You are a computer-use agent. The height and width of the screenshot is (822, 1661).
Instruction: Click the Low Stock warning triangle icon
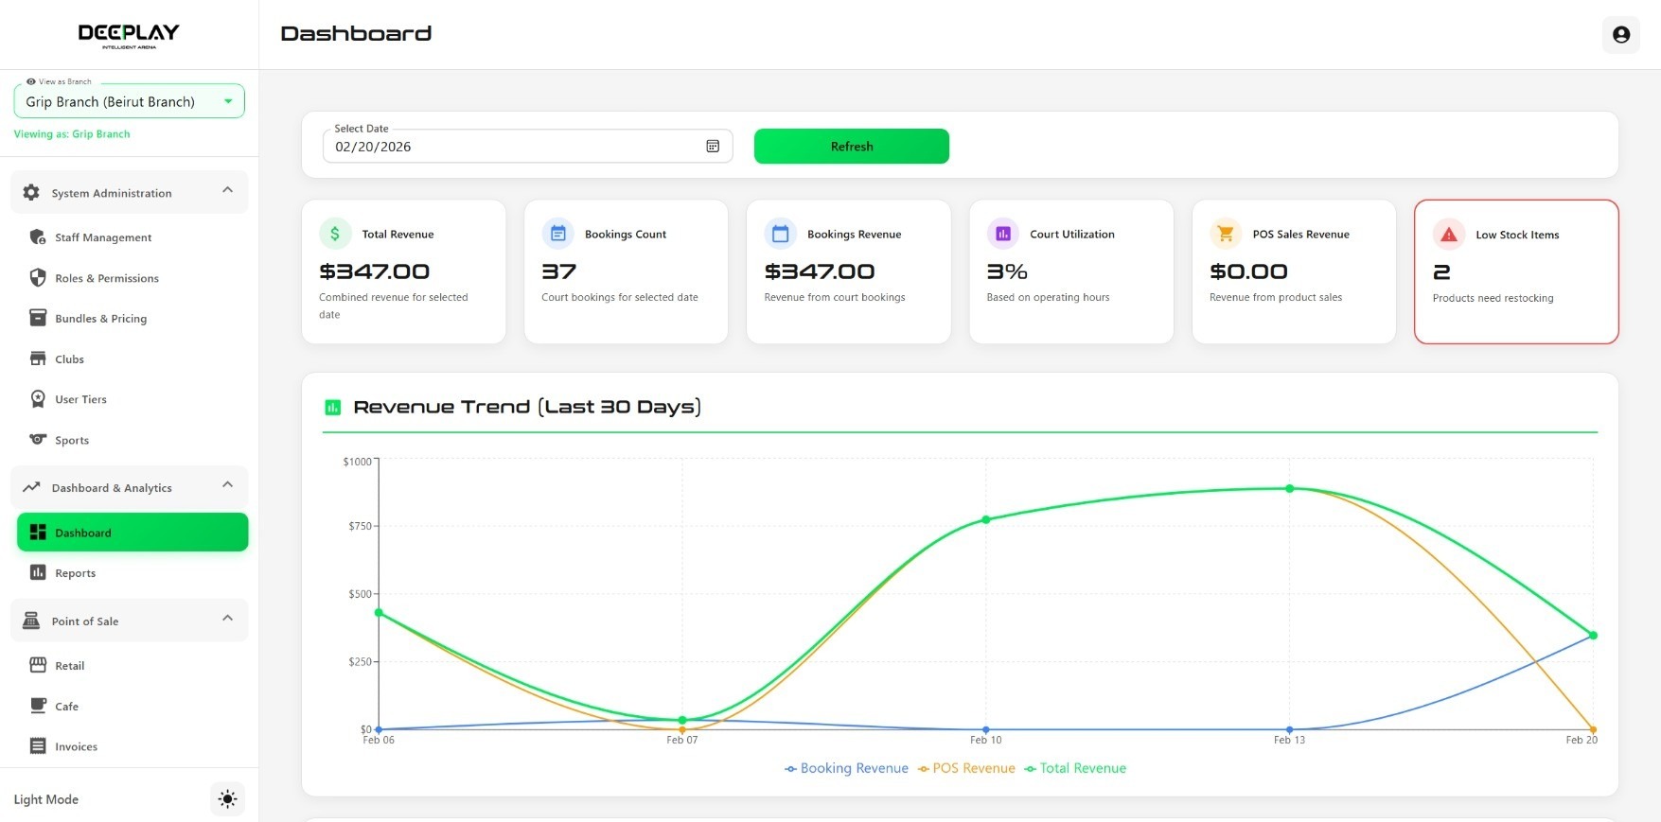coord(1449,235)
